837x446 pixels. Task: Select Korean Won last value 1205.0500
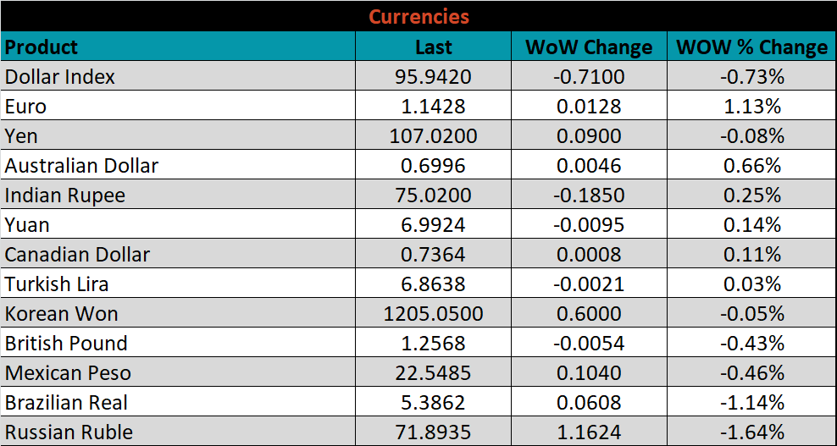point(433,314)
